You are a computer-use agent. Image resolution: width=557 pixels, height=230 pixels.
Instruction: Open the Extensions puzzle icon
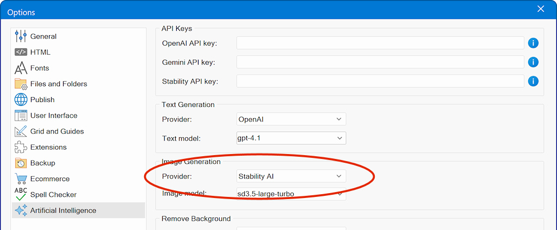(x=21, y=147)
